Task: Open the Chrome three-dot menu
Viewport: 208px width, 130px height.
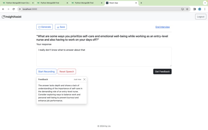Action: tap(205, 9)
